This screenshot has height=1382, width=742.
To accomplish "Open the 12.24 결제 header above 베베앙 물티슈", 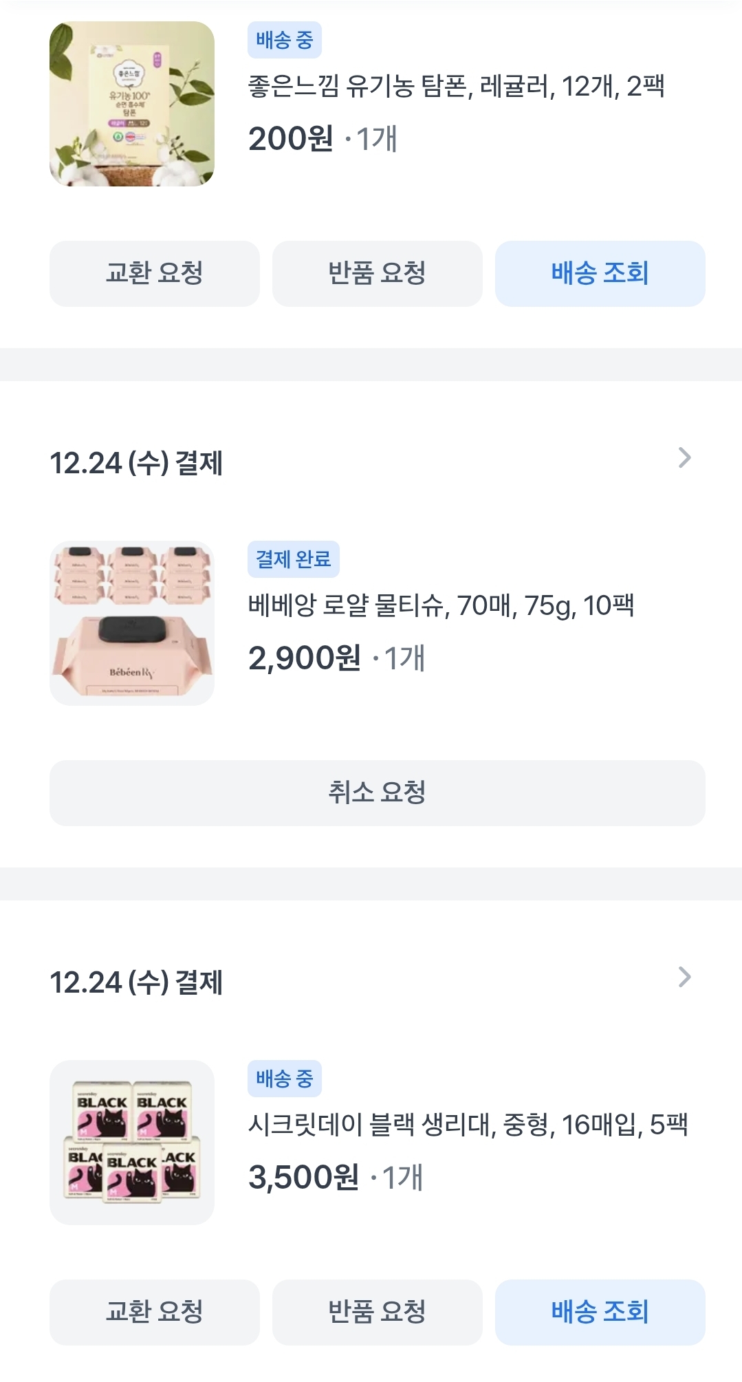I will coord(136,464).
